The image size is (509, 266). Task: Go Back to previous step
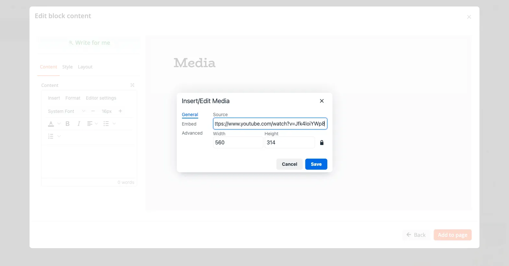click(x=416, y=235)
